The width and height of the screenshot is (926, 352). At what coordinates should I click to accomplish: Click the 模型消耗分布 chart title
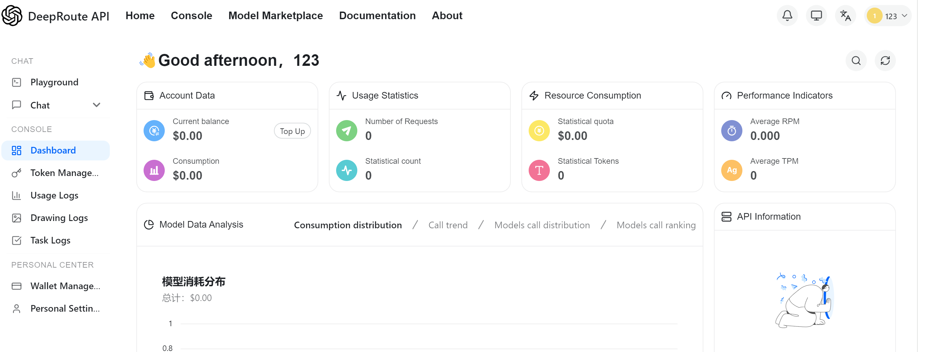coord(194,282)
